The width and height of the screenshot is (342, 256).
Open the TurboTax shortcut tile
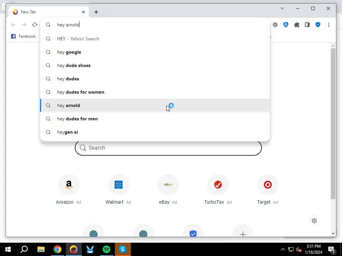(218, 190)
